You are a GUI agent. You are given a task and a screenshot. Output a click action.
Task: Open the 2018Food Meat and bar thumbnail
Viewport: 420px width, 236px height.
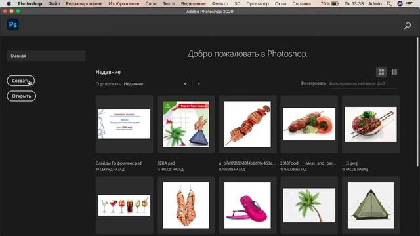[309, 124]
